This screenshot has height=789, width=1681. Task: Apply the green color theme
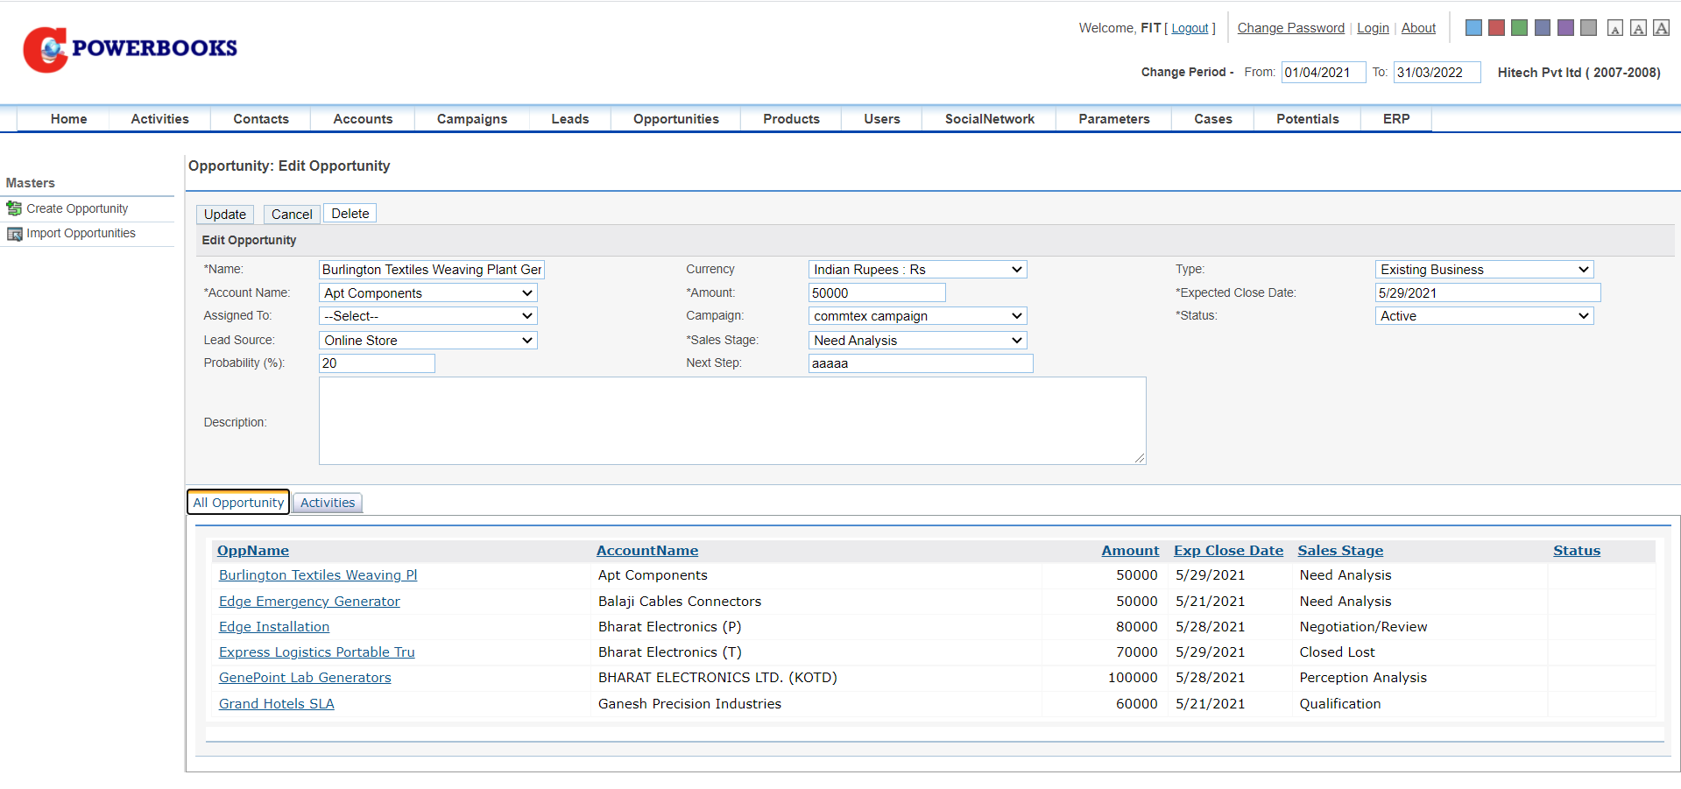point(1519,28)
